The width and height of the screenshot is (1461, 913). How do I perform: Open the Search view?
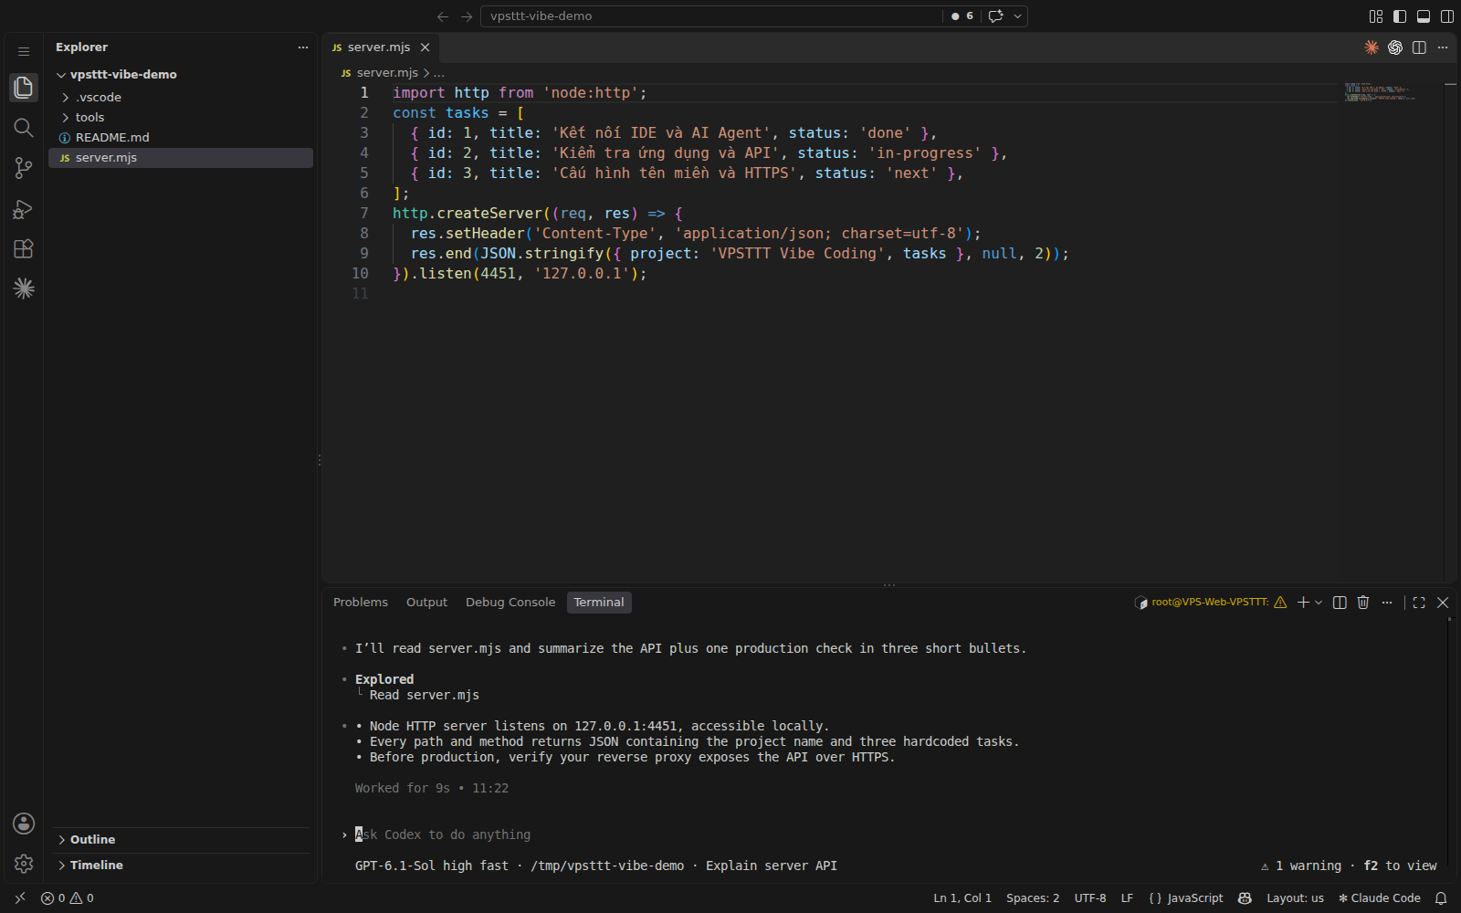[x=24, y=128]
